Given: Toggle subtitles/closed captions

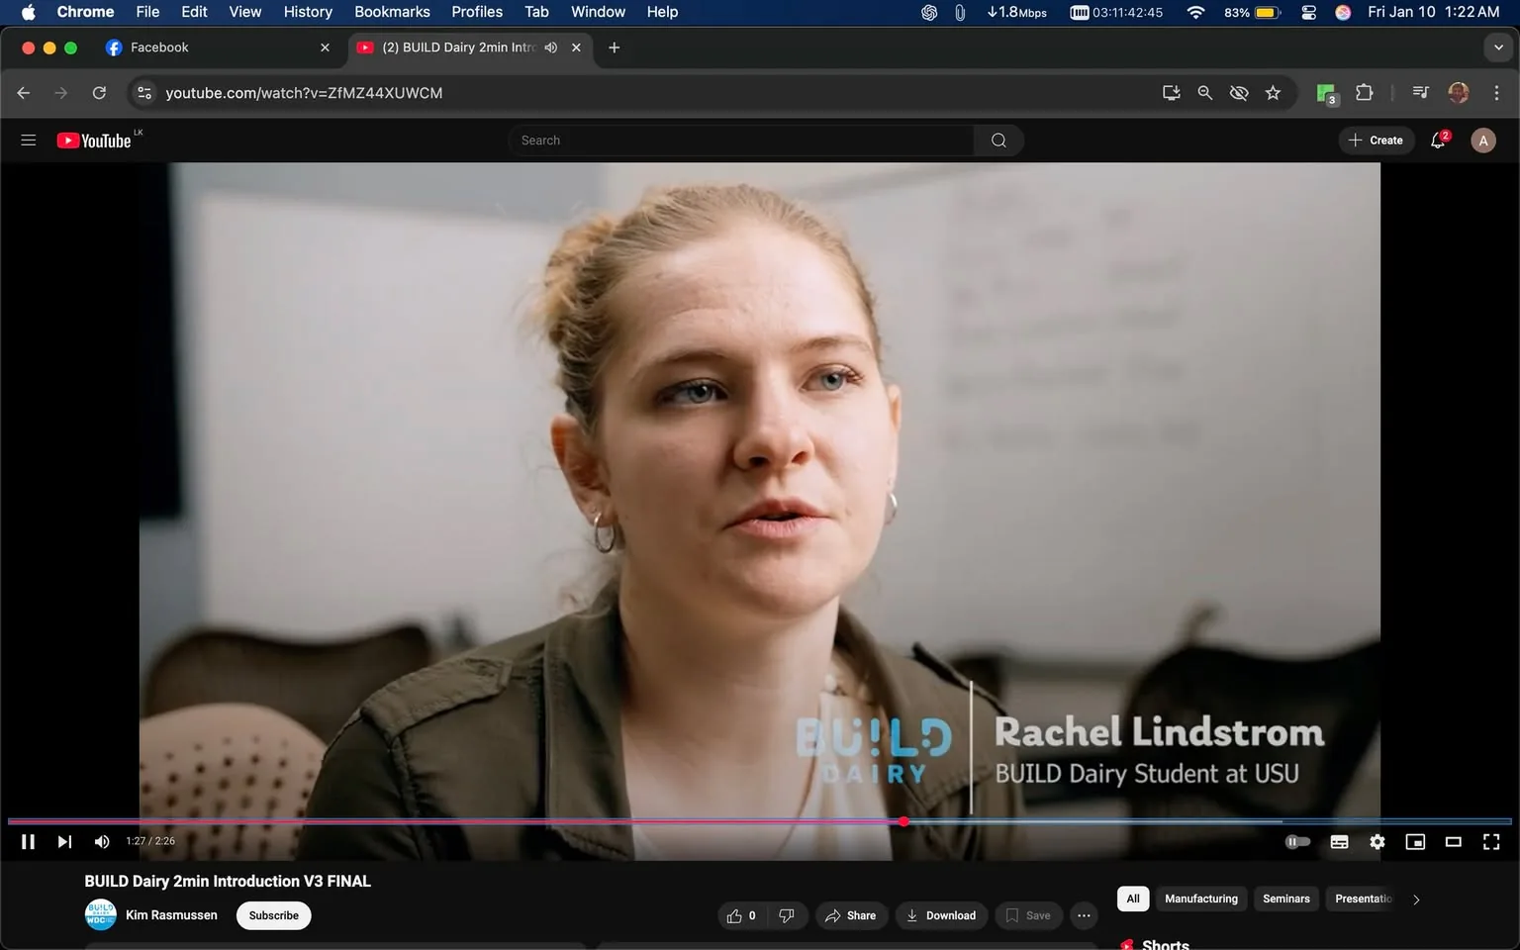Looking at the screenshot, I should 1339,841.
